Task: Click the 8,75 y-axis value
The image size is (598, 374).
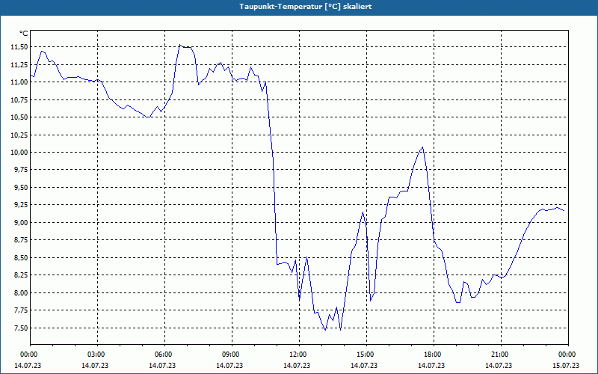Action: pos(21,240)
